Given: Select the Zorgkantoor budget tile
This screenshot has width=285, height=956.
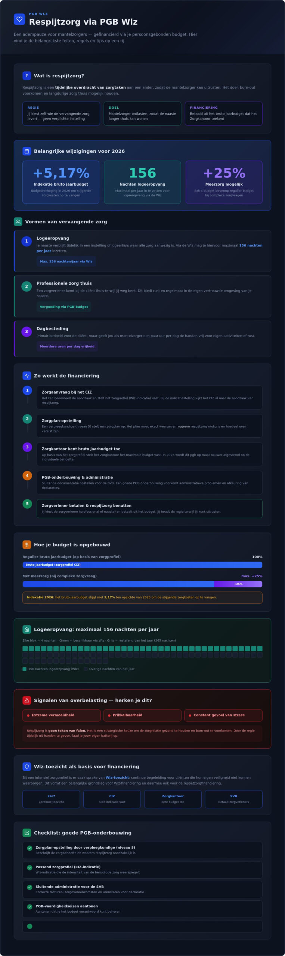Looking at the screenshot, I should [173, 799].
